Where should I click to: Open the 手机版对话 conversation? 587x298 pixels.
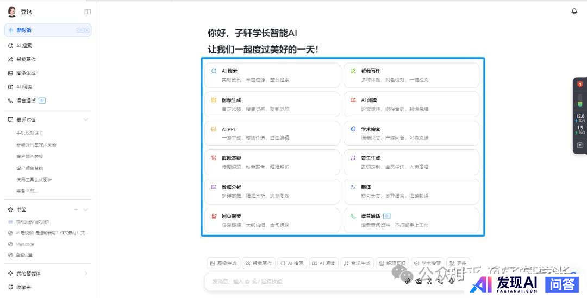(x=30, y=133)
